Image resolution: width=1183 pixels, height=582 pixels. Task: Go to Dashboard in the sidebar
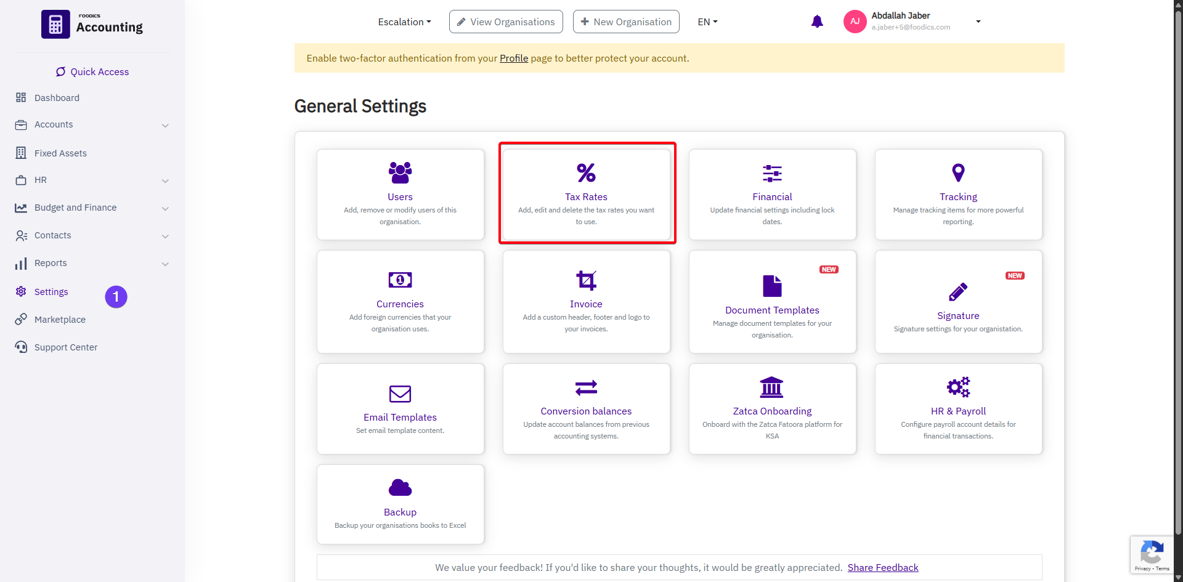57,98
